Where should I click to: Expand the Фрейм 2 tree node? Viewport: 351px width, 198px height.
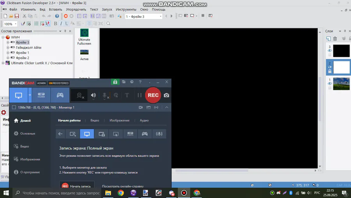[x=8, y=58]
